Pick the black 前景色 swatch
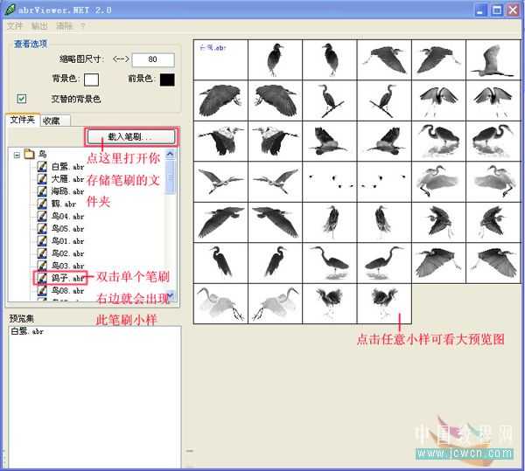 point(167,80)
